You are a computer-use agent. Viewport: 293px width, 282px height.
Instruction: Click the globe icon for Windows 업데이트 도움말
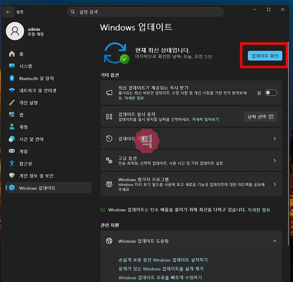click(x=109, y=241)
